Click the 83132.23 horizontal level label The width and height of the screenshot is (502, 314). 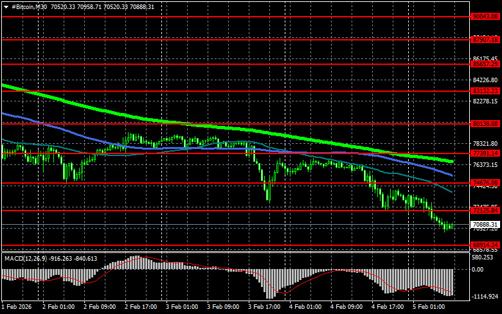point(485,91)
